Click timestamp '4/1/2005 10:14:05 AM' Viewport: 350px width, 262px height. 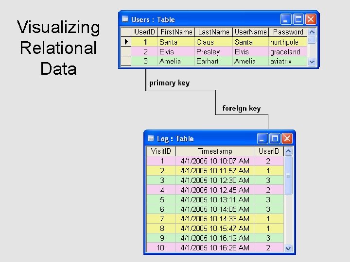[215, 209]
